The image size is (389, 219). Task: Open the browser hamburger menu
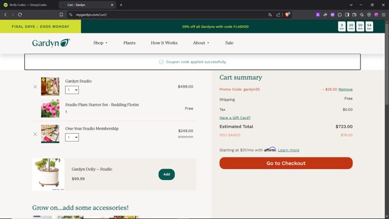click(x=384, y=15)
